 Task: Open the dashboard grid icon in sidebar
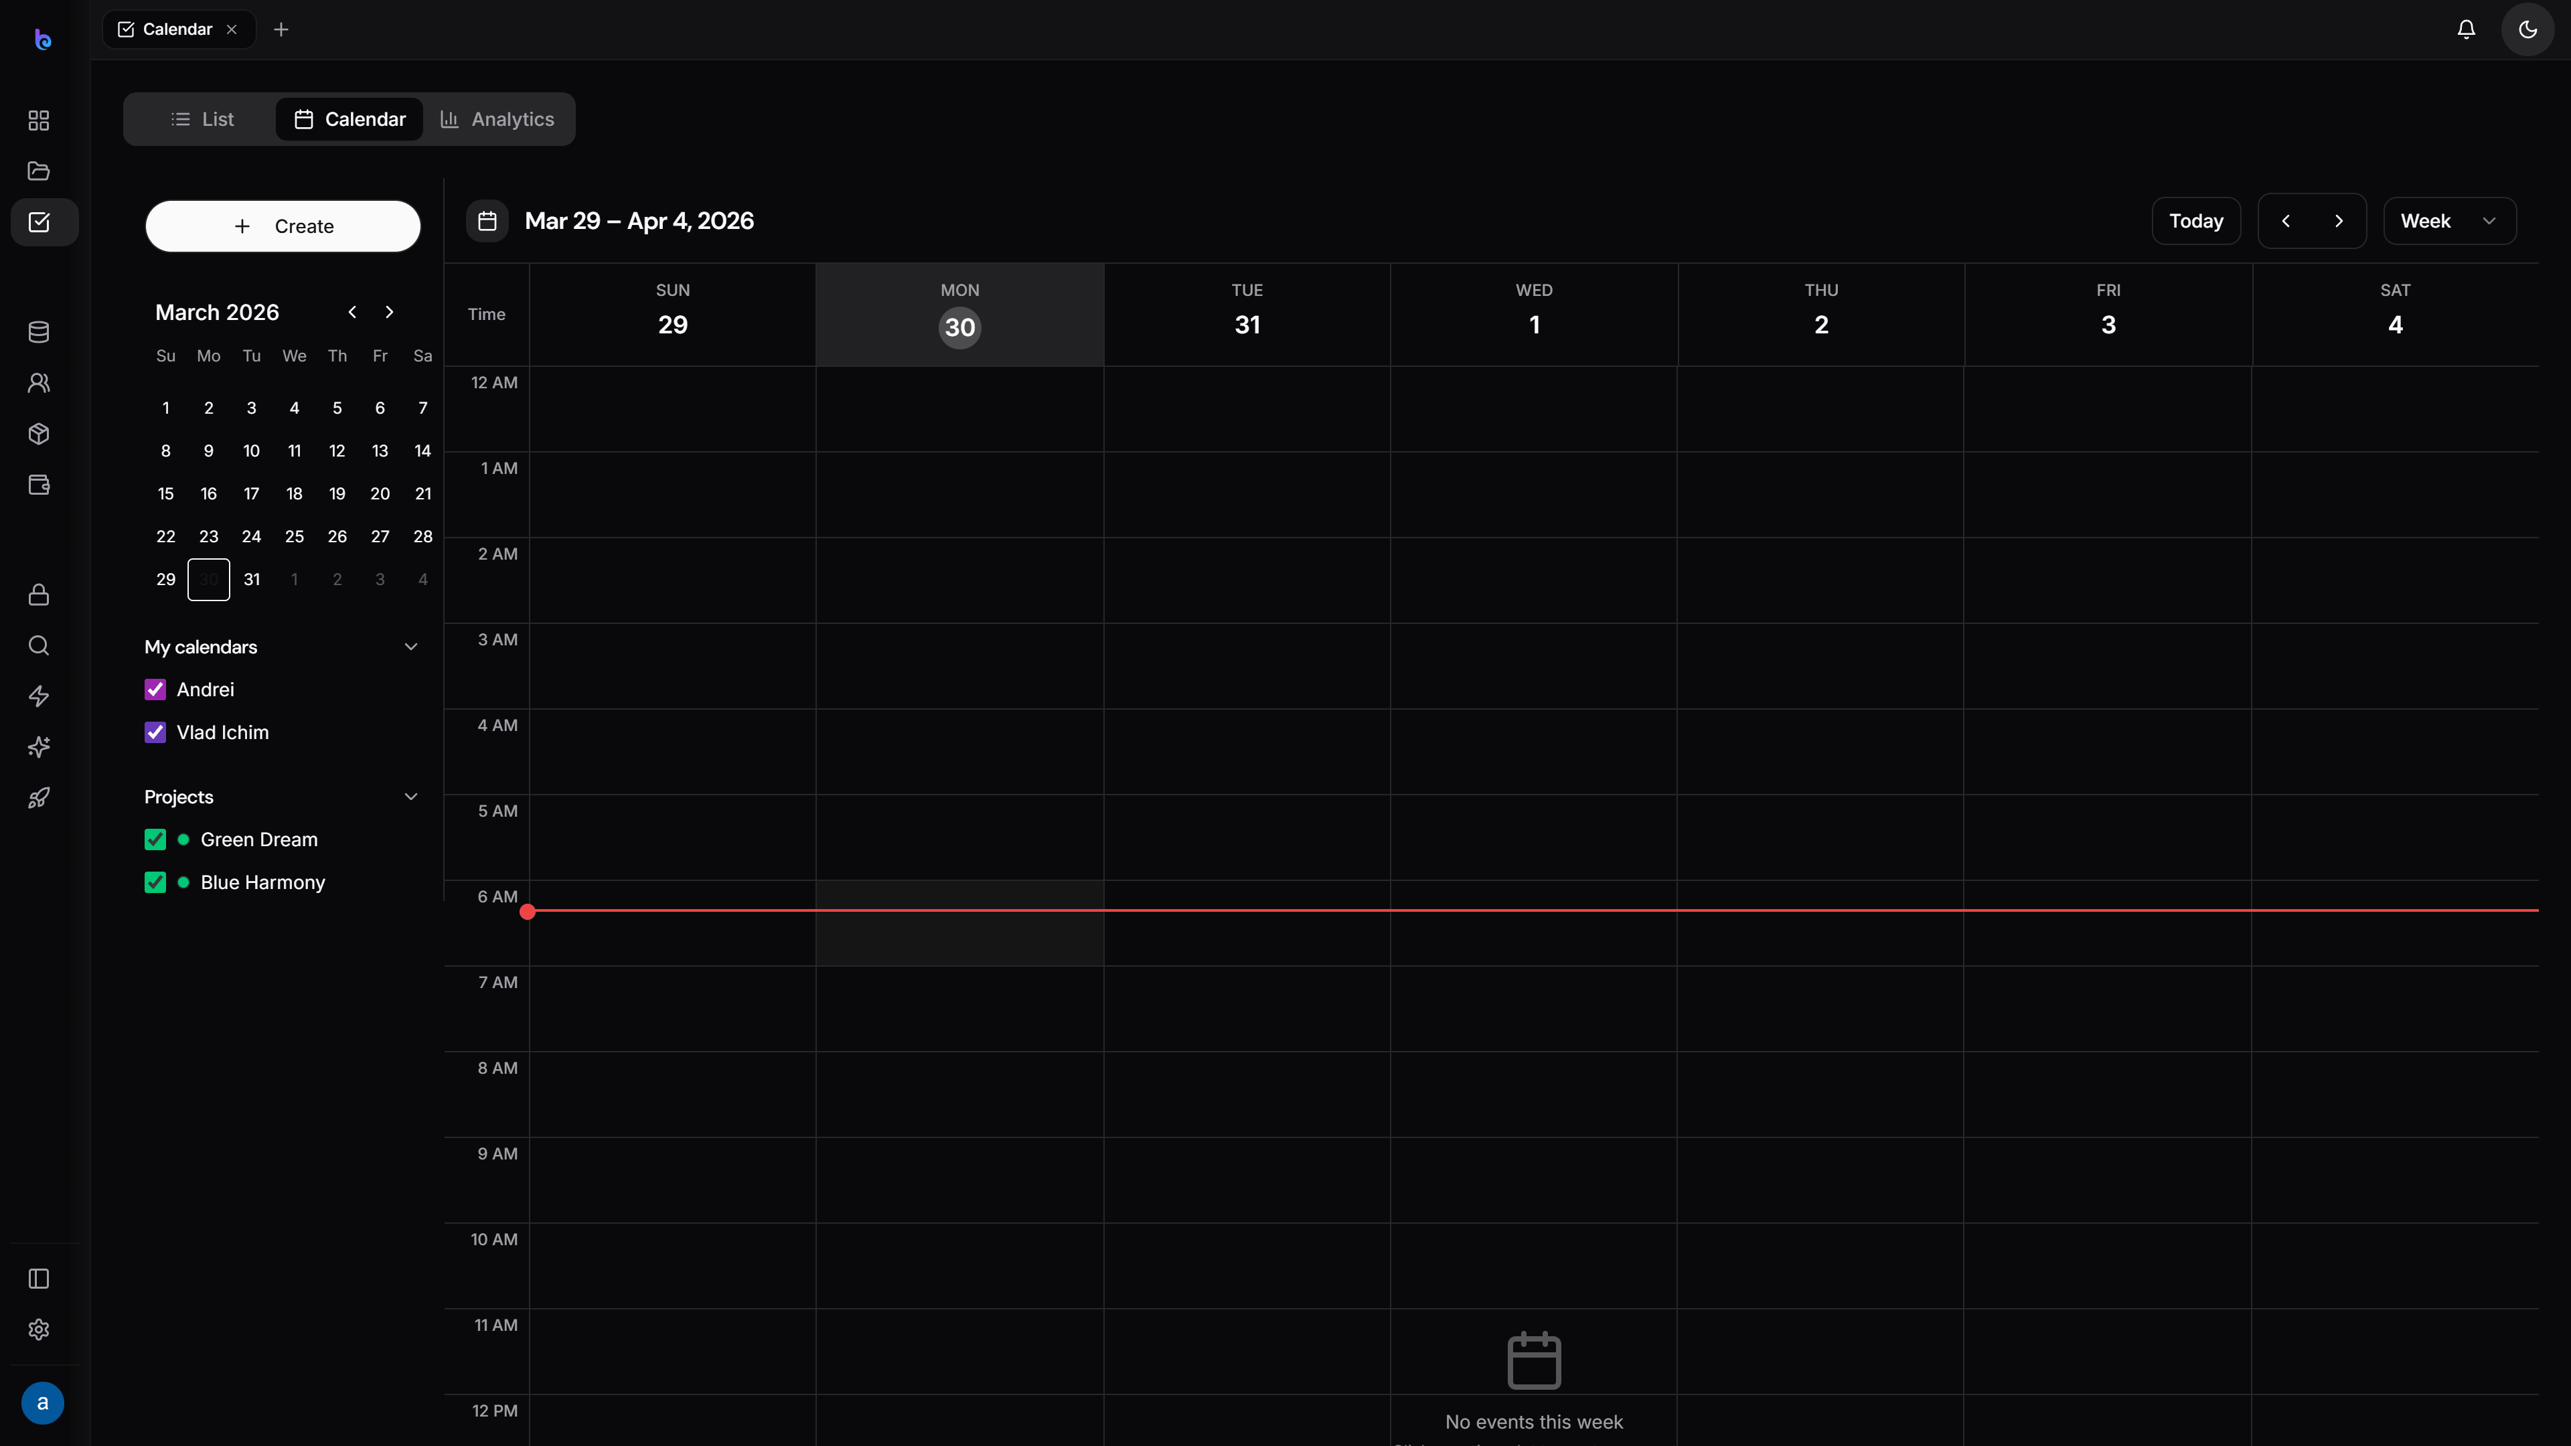(39, 120)
